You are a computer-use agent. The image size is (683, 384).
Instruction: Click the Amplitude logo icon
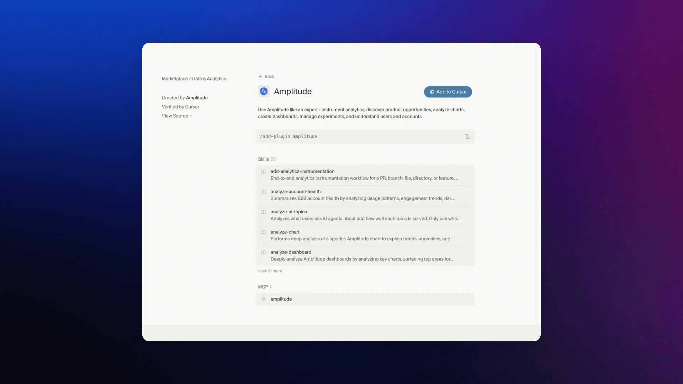(x=264, y=91)
